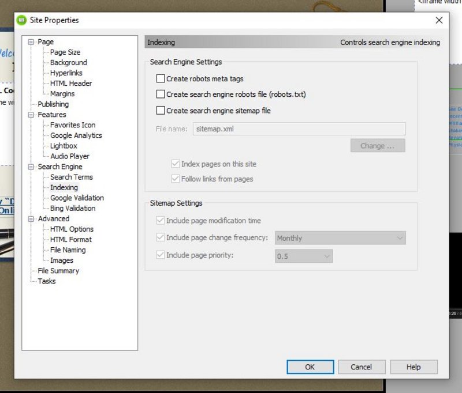The image size is (462, 393).
Task: Click the OK button
Action: [x=310, y=367]
